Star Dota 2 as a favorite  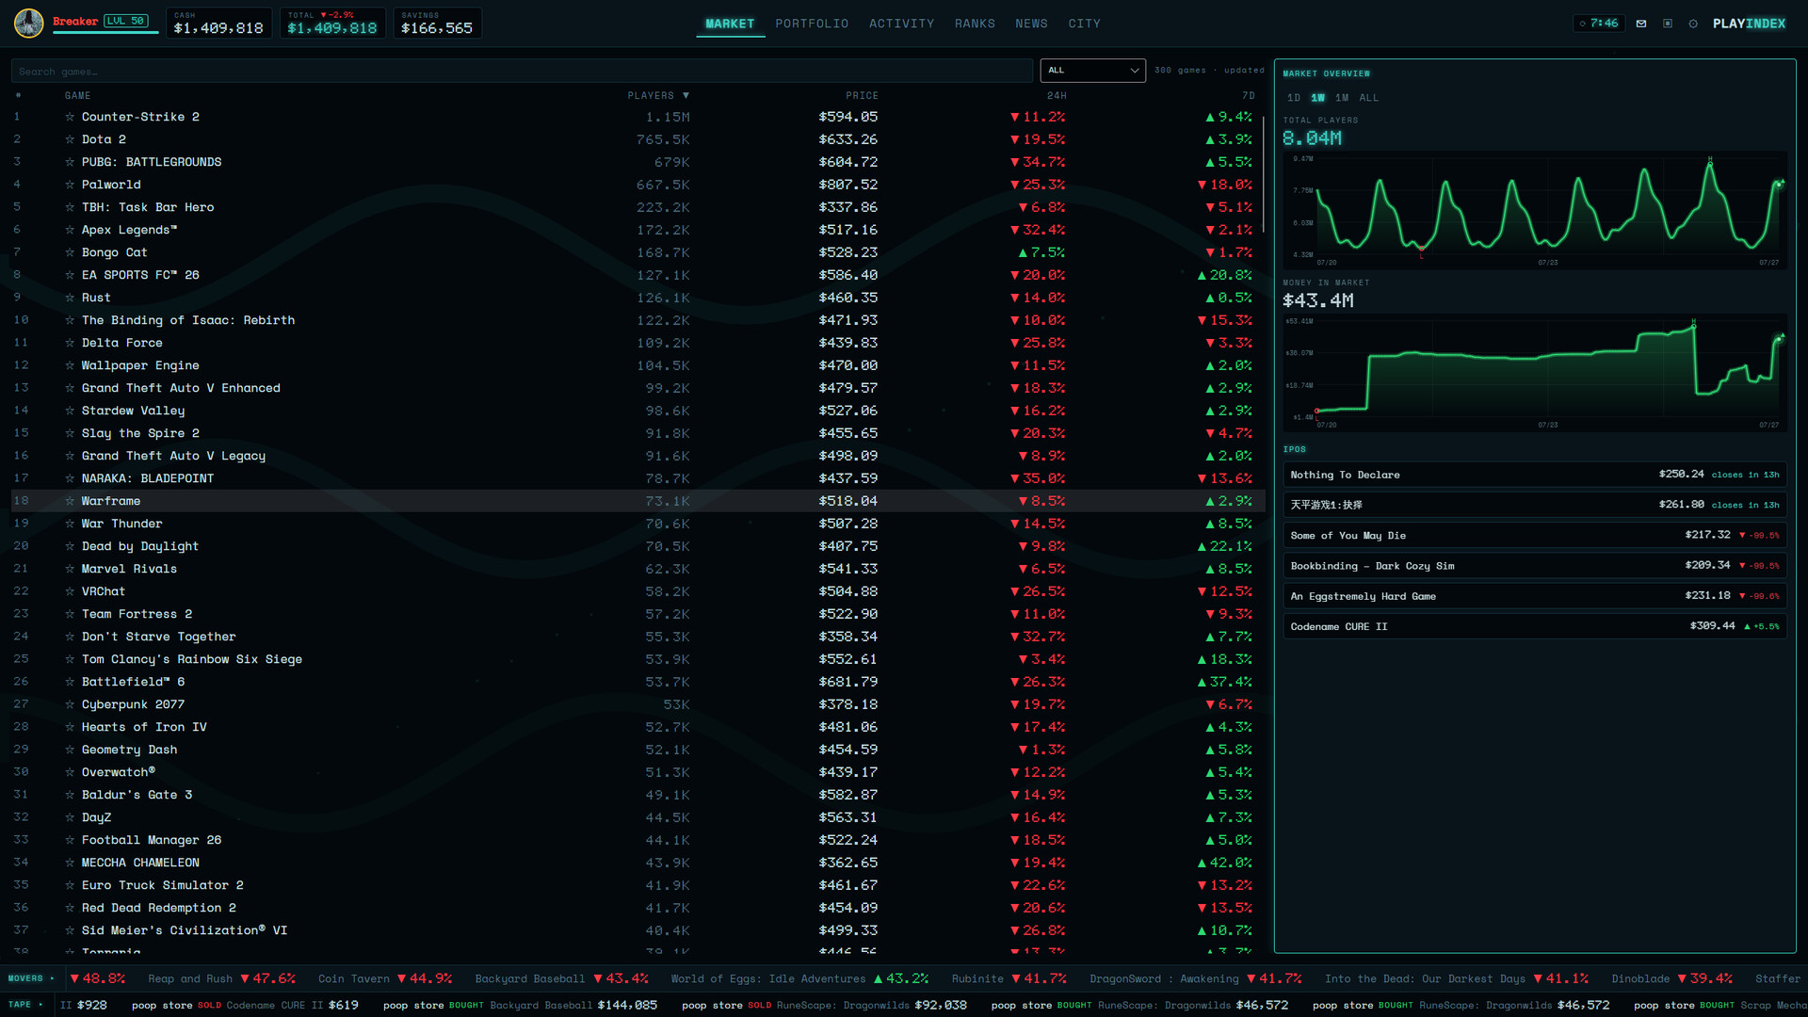point(70,139)
